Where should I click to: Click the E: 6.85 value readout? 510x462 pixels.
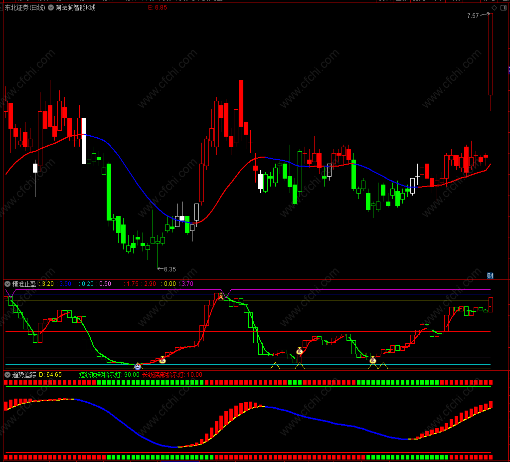(158, 7)
